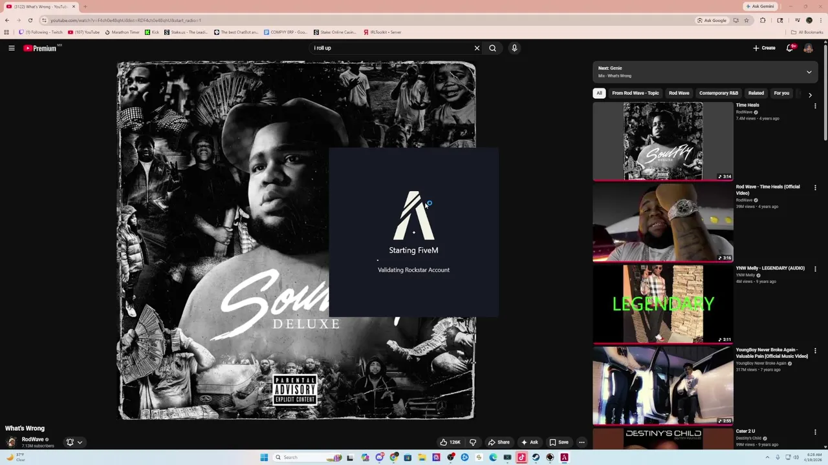This screenshot has height=465, width=828.
Task: Open options menu for 'LEGENDARY (AUDIO)' video
Action: pos(815,269)
